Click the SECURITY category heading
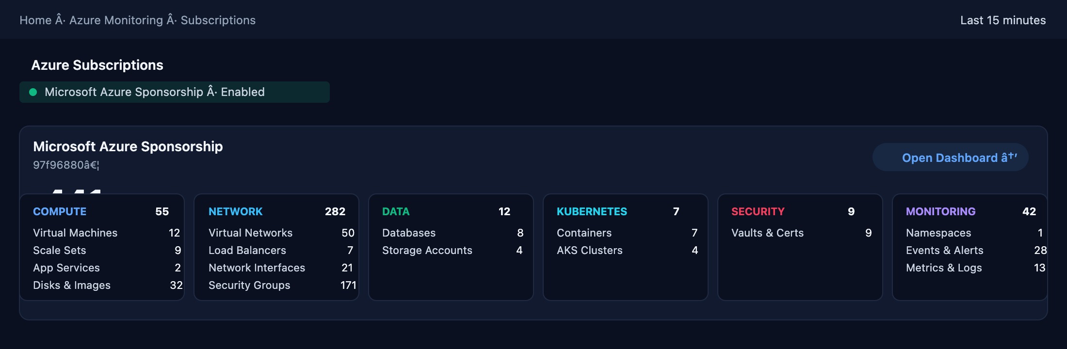 click(758, 211)
